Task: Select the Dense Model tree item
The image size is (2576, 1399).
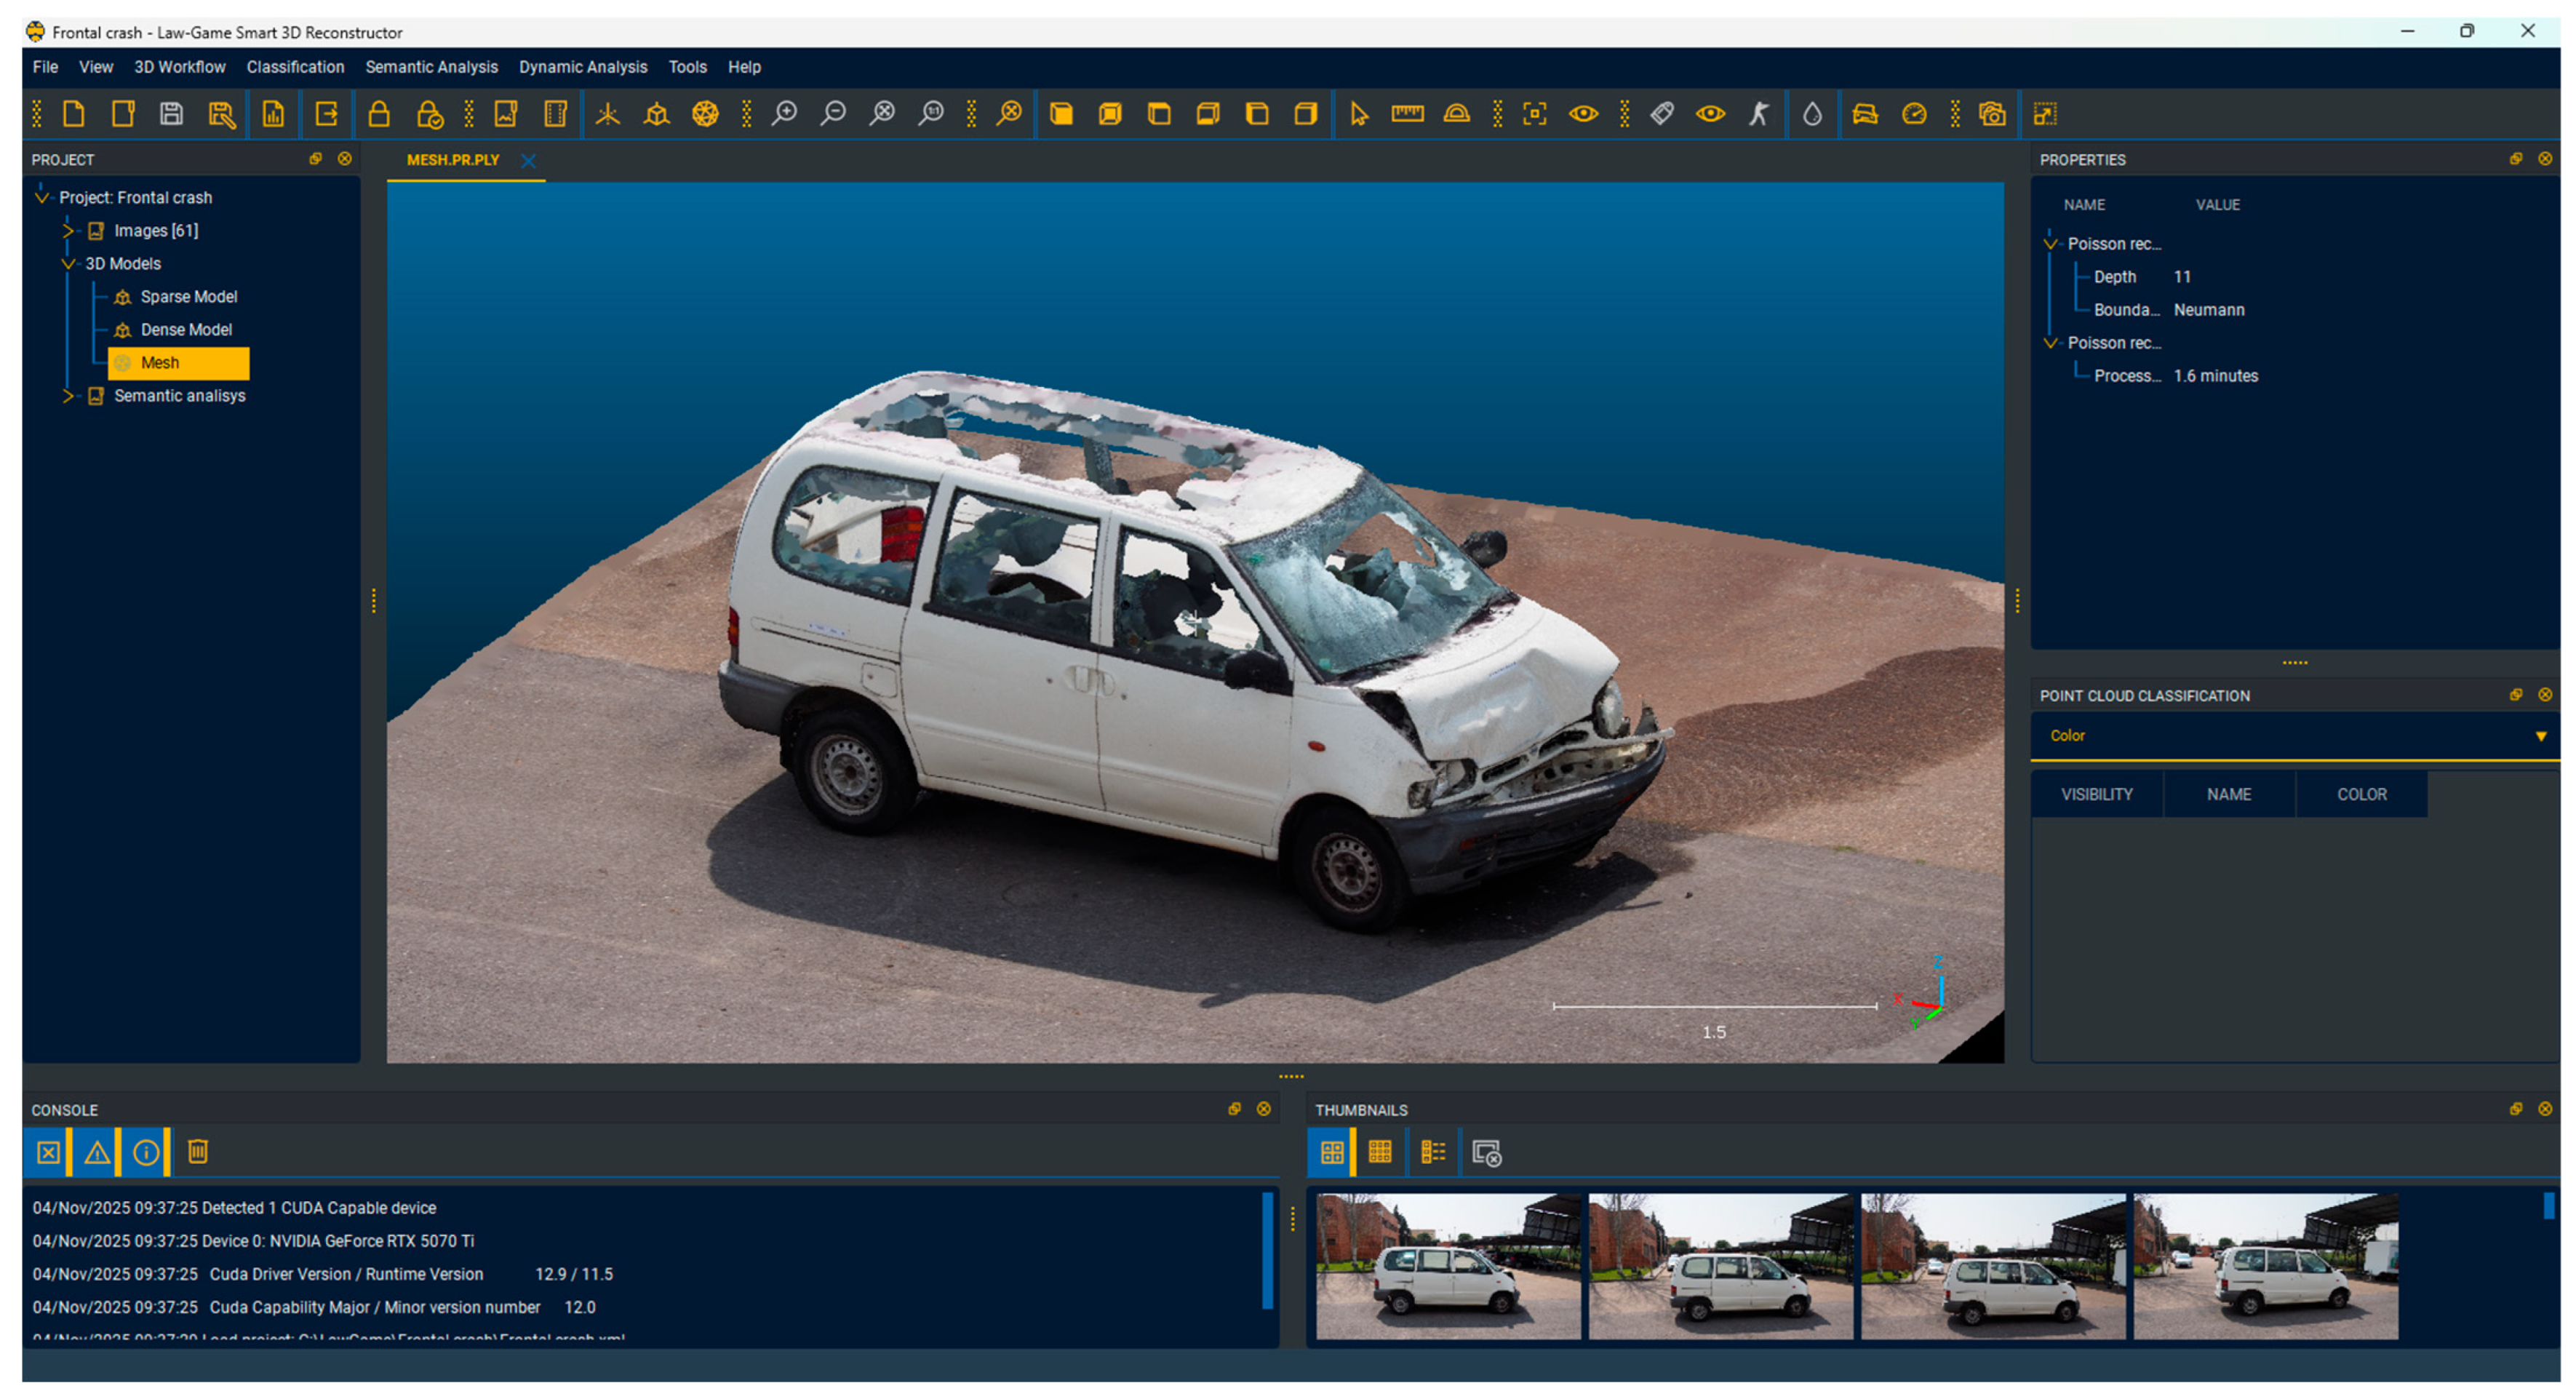Action: (x=186, y=330)
